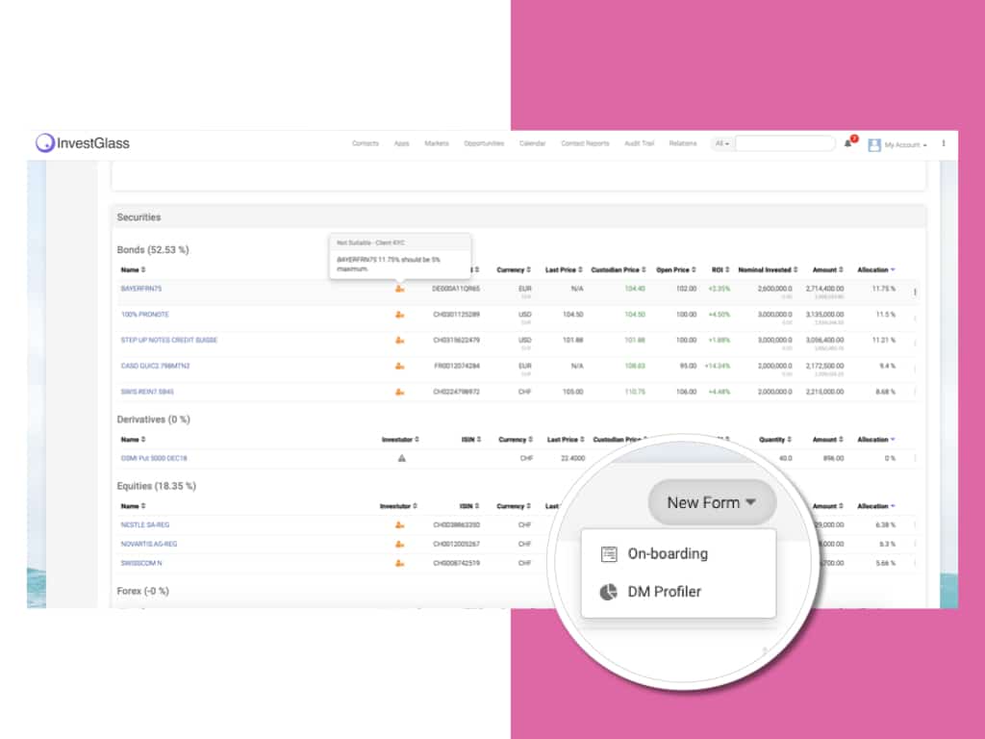The width and height of the screenshot is (985, 739).
Task: Sort the Bonds table by Allocation
Action: [875, 270]
